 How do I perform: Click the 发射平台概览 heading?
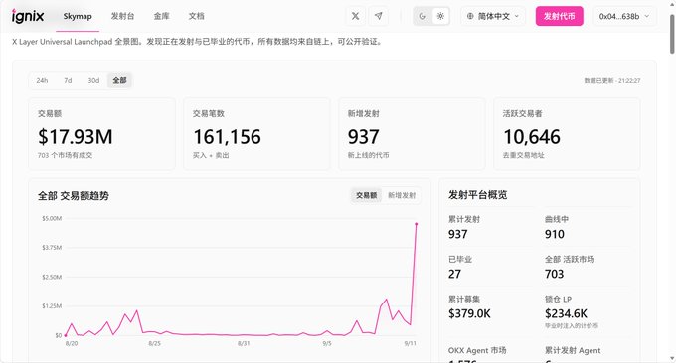(478, 195)
